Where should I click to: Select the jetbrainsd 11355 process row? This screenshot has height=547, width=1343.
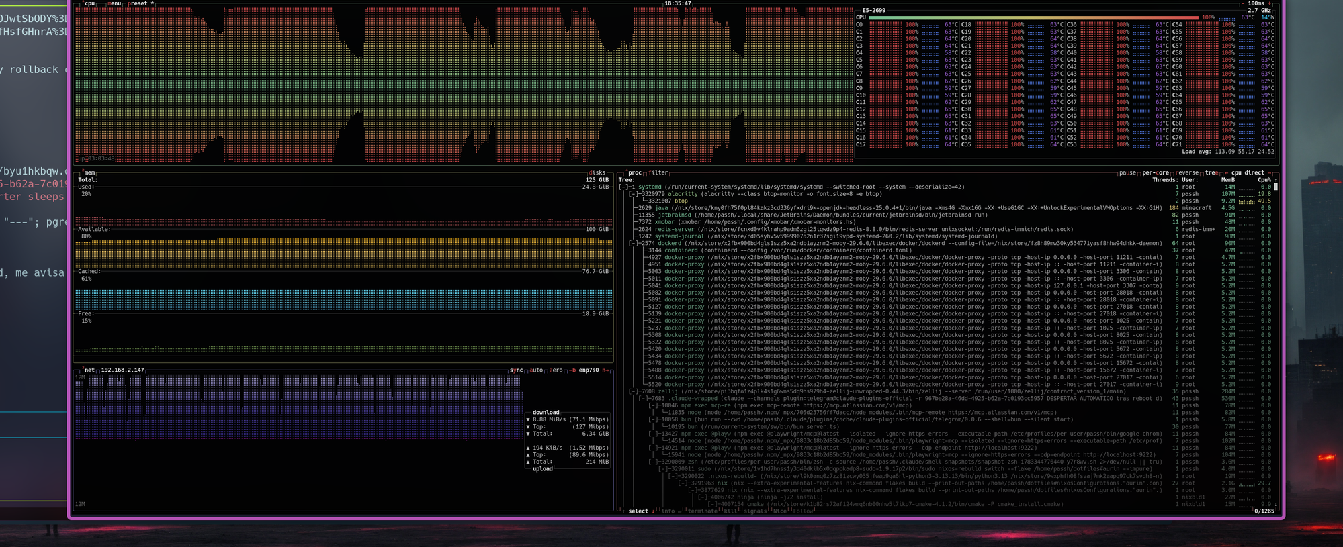pos(945,215)
